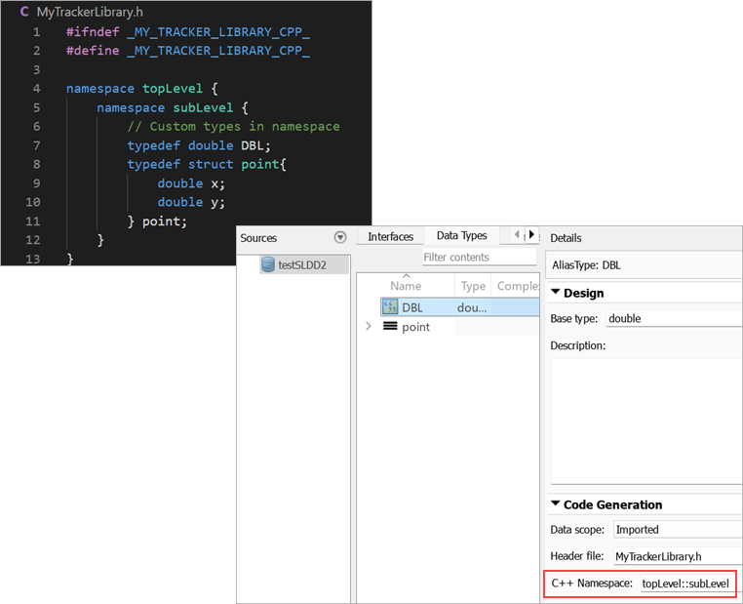Click the '} point;' code line

point(157,221)
